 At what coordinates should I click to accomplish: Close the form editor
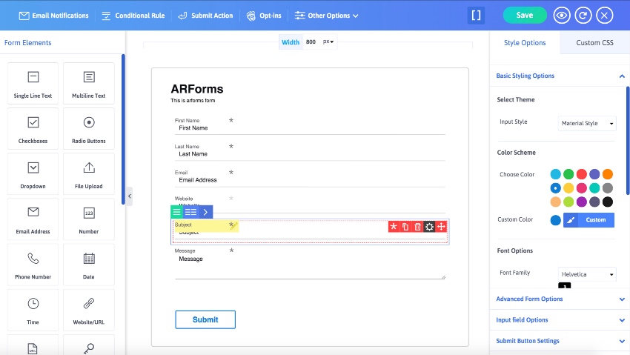(604, 16)
